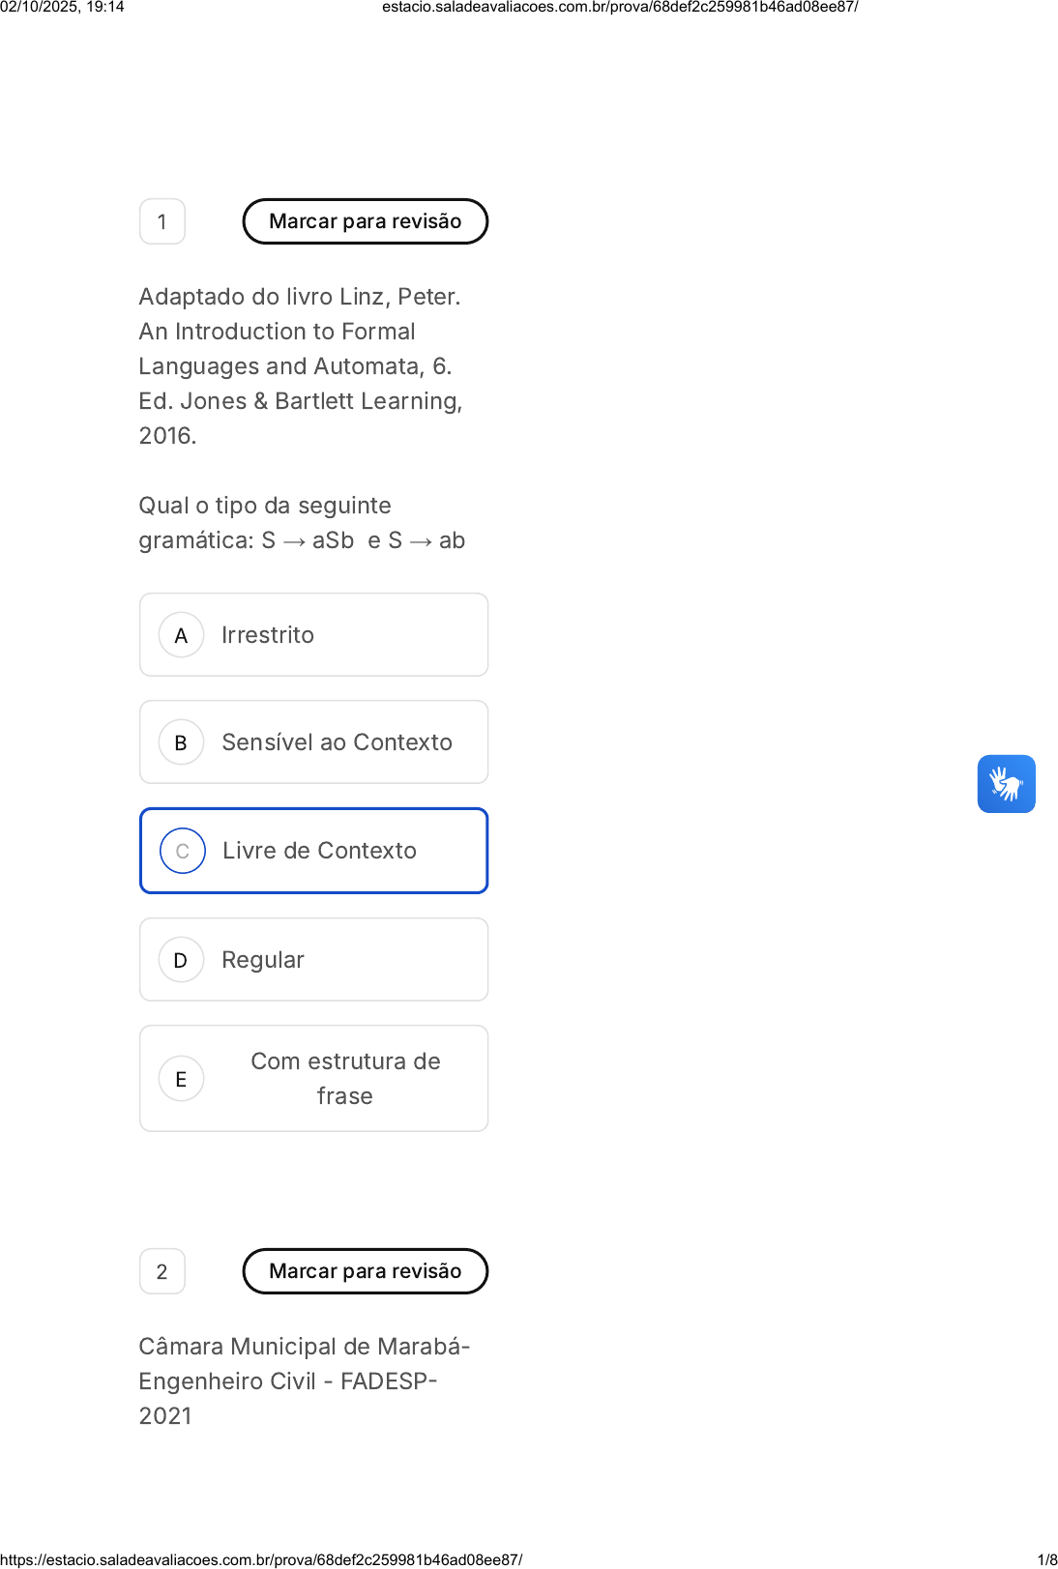Click the letter A circle for Irrestrito
Image resolution: width=1058 pixels, height=1569 pixels.
[181, 635]
